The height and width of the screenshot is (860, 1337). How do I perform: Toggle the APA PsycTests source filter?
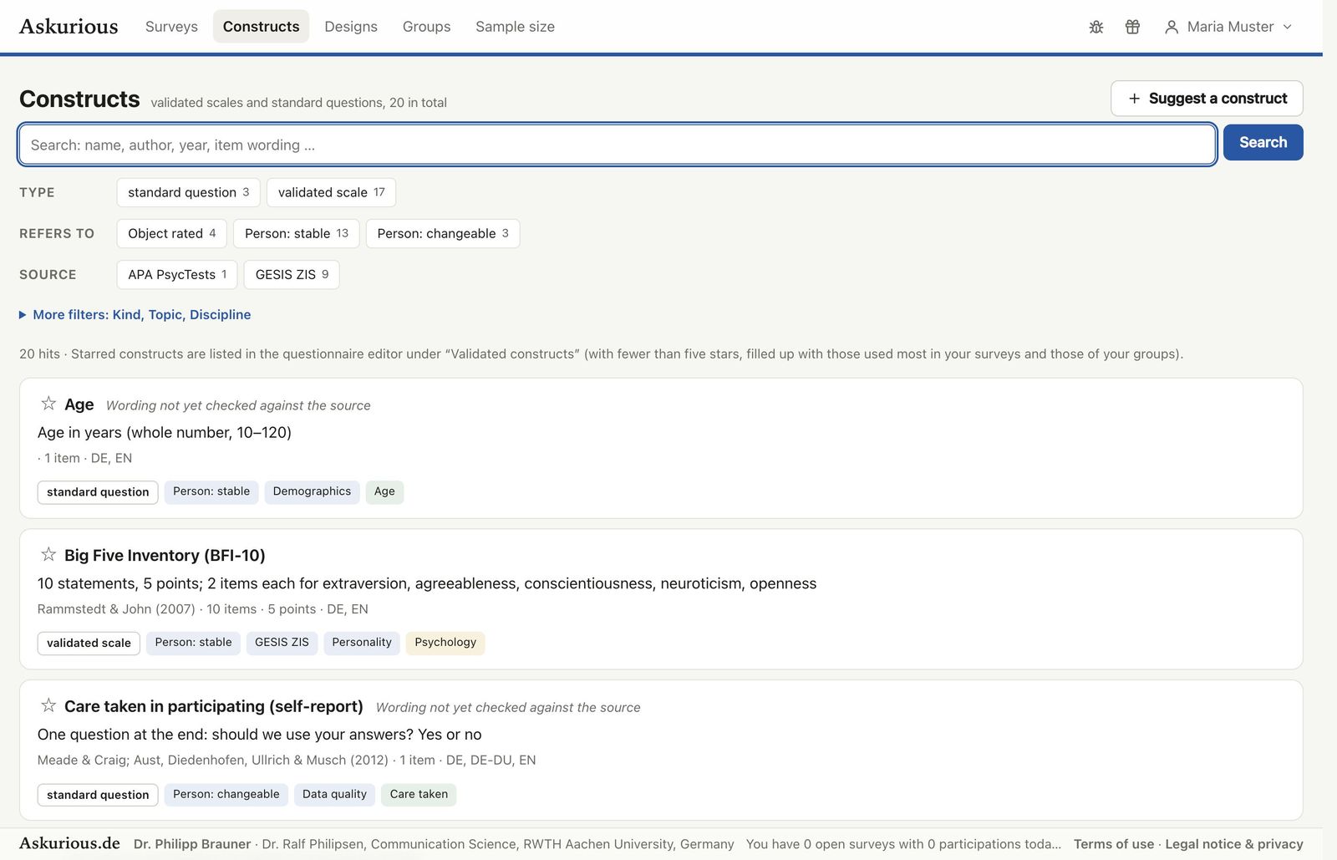point(177,274)
